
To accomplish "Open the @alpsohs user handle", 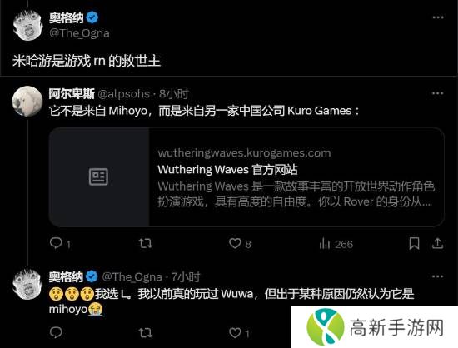I will [x=123, y=94].
